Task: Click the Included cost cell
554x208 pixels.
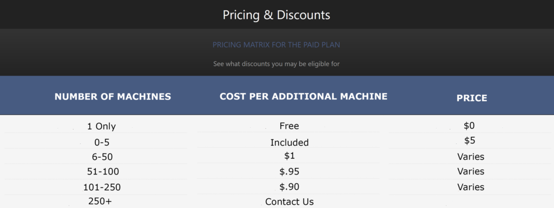Action: coord(289,143)
